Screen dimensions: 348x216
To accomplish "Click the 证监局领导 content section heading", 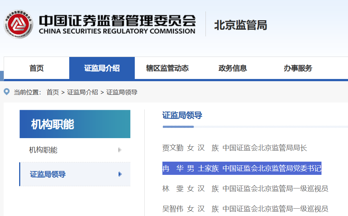I will (x=182, y=115).
